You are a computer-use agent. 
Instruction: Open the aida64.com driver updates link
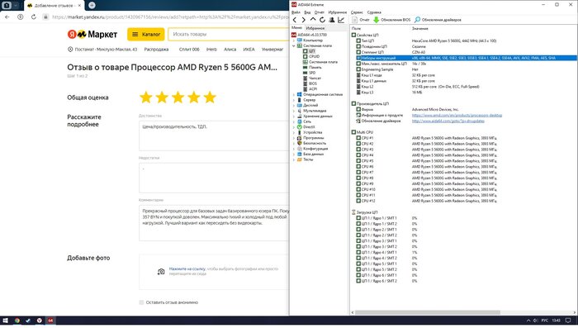coord(448,121)
